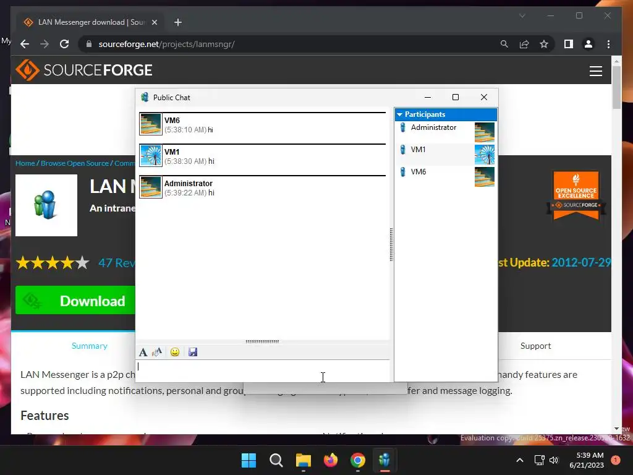Open File Explorer from the taskbar
This screenshot has width=633, height=475.
[303, 460]
